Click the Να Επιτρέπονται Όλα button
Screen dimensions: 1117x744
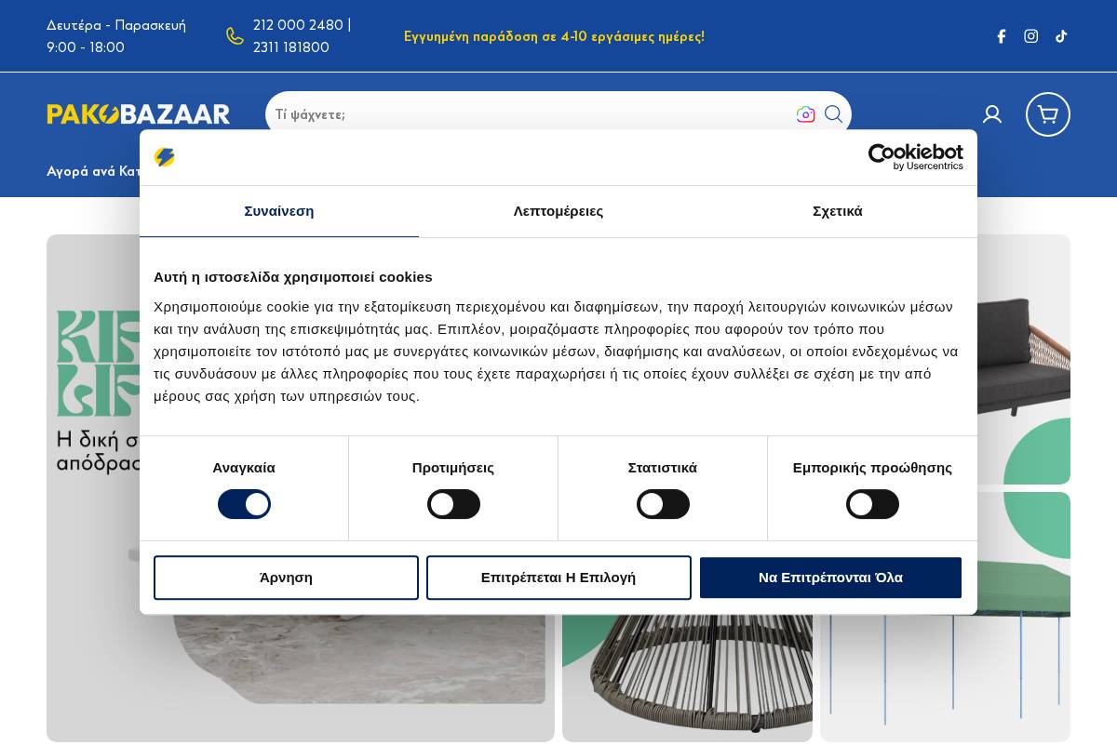[830, 578]
